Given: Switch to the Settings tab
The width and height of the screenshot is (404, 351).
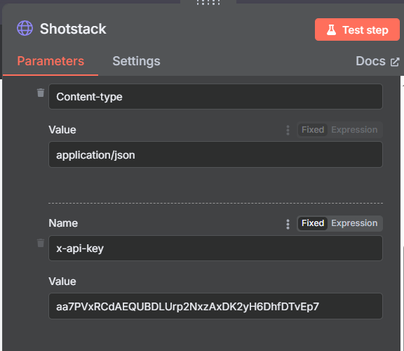Looking at the screenshot, I should coord(136,61).
